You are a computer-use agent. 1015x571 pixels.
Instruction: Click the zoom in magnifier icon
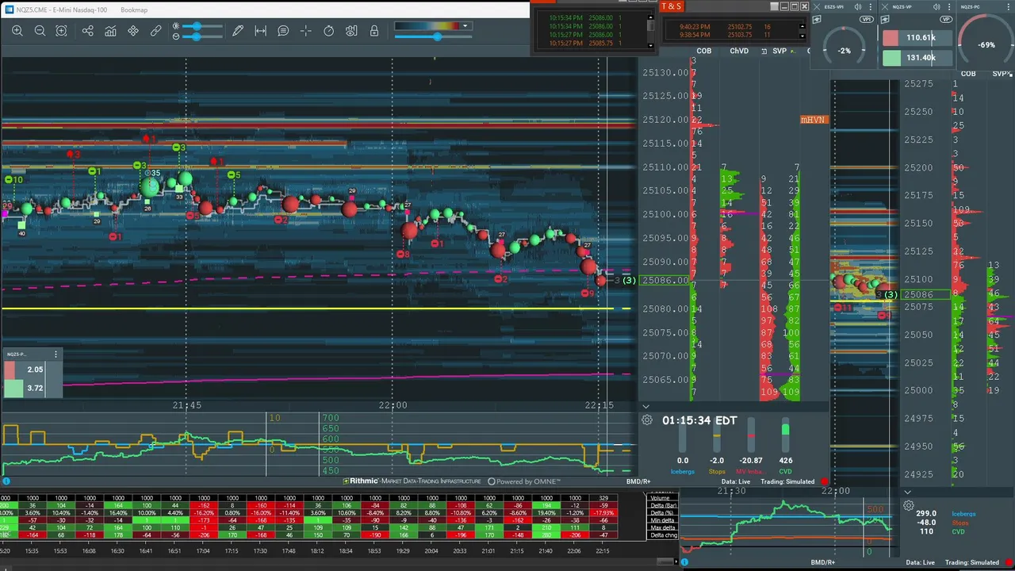point(17,31)
